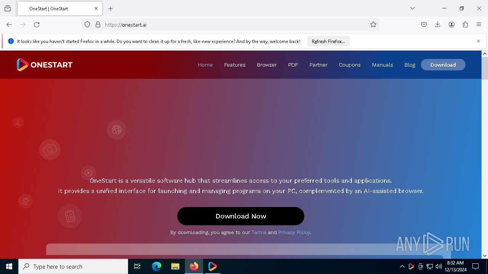Open the Manuals nav link
Screen dimensions: 488x274
[382, 65]
